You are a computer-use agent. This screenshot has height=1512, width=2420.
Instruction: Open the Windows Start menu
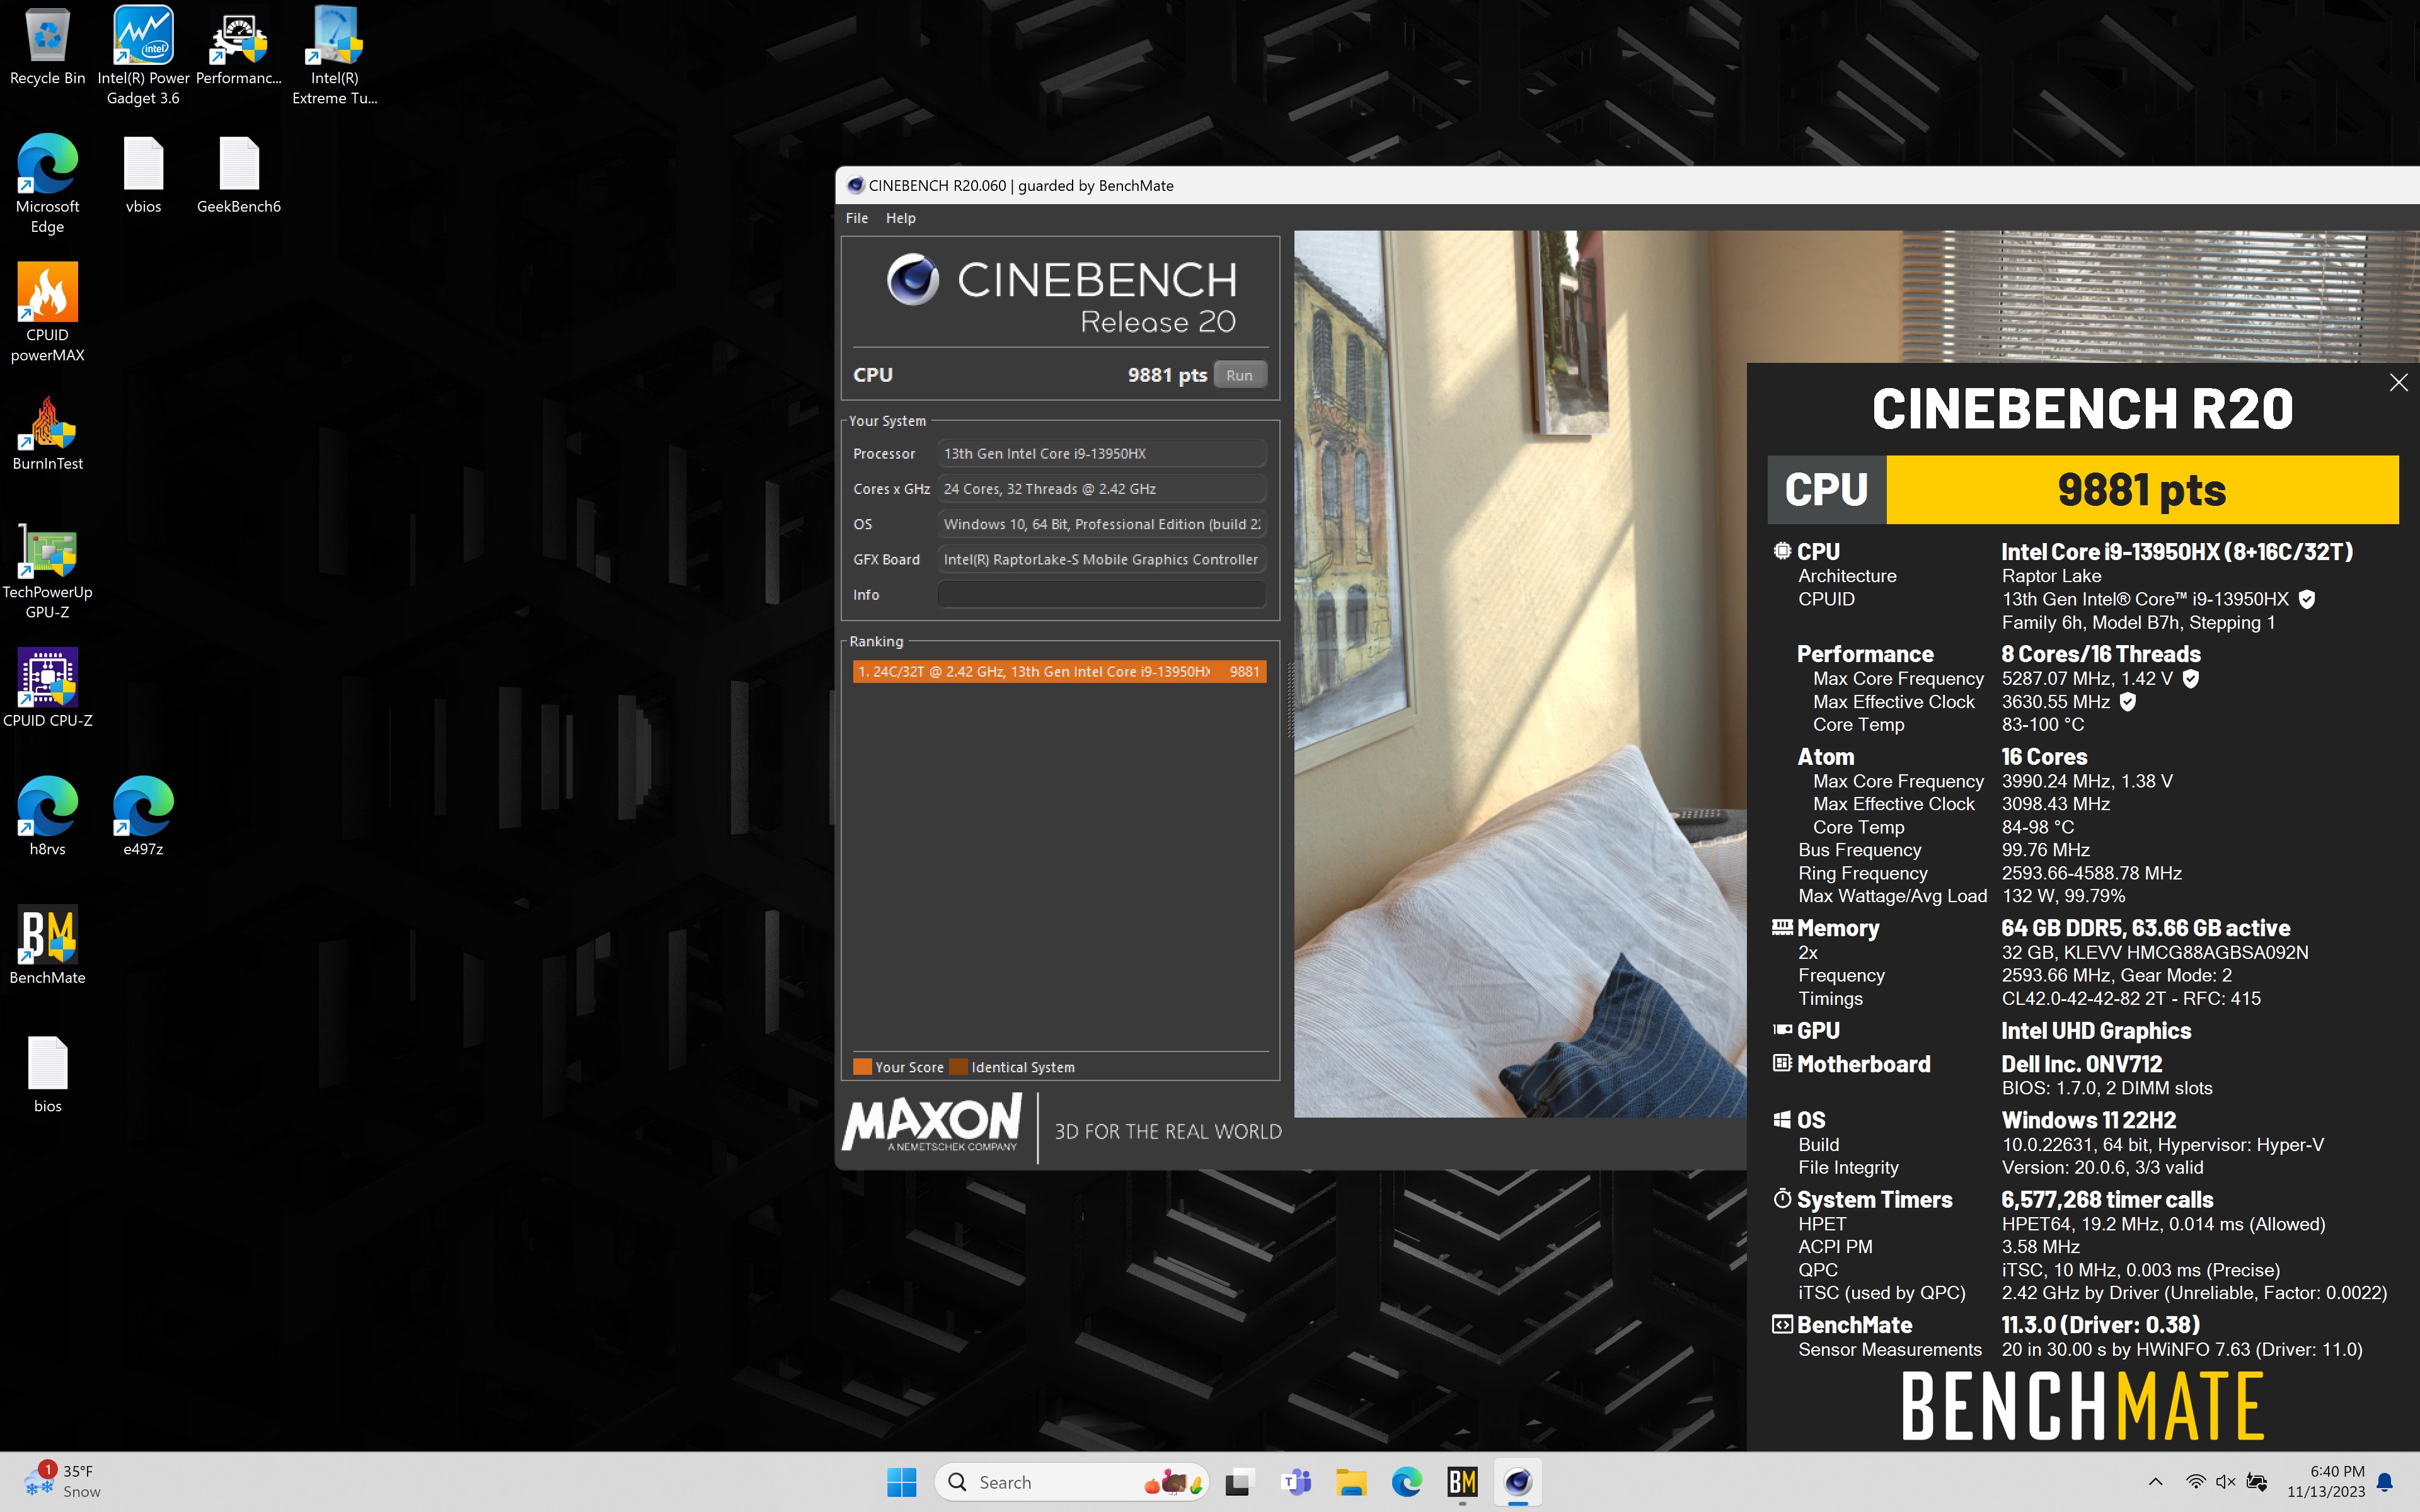pos(901,1482)
